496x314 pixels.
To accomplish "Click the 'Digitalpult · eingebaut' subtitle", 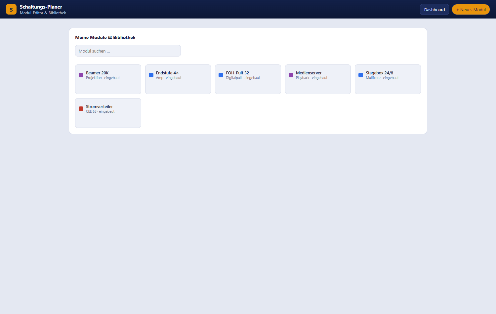I will point(243,78).
